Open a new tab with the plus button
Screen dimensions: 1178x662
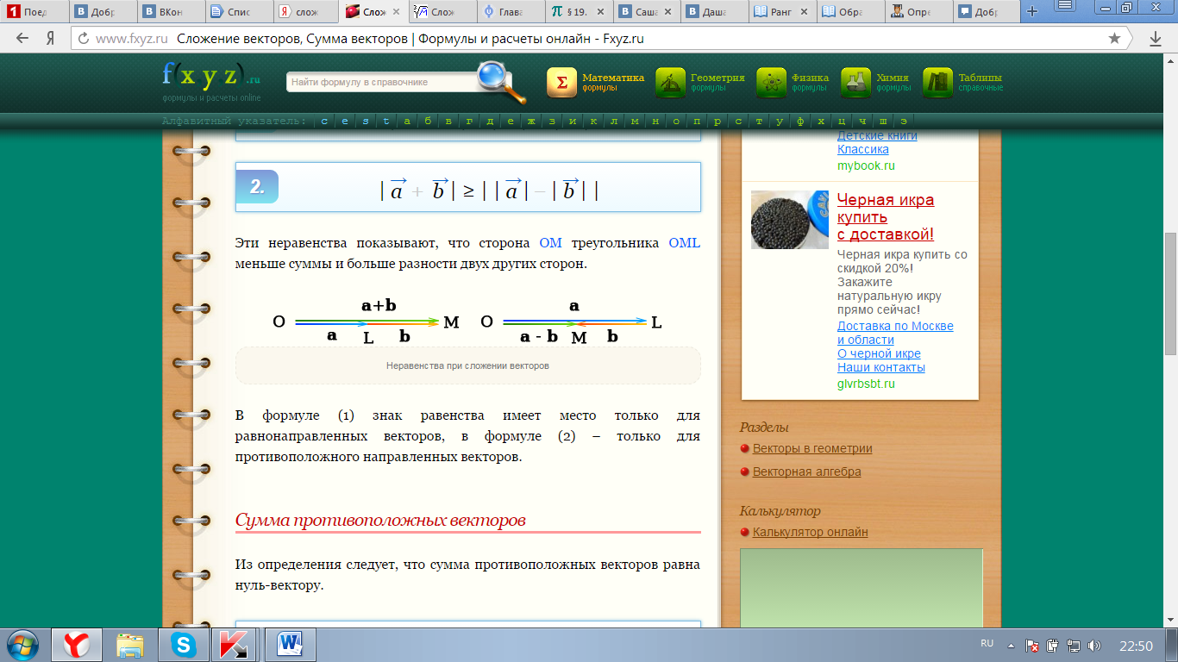(1031, 11)
